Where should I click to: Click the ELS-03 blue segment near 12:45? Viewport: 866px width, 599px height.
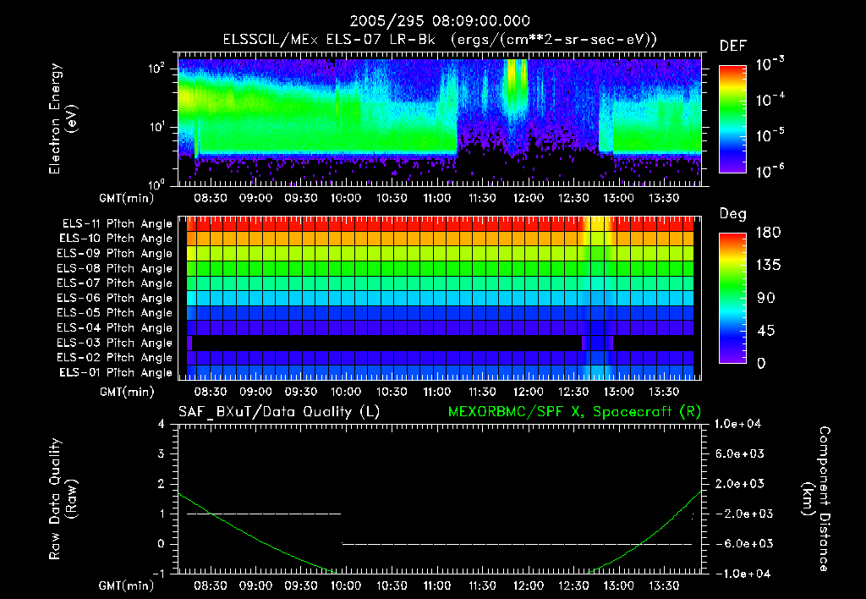coord(597,343)
